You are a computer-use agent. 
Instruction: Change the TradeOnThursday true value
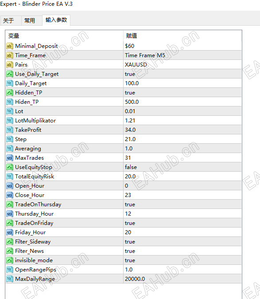182,205
